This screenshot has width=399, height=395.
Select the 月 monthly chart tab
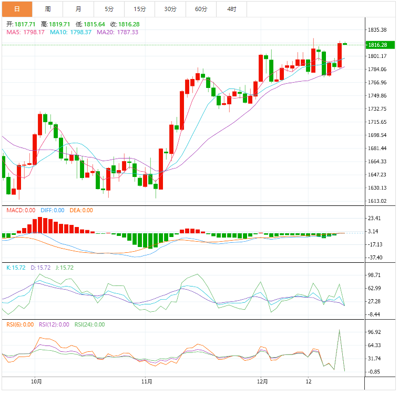78,9
